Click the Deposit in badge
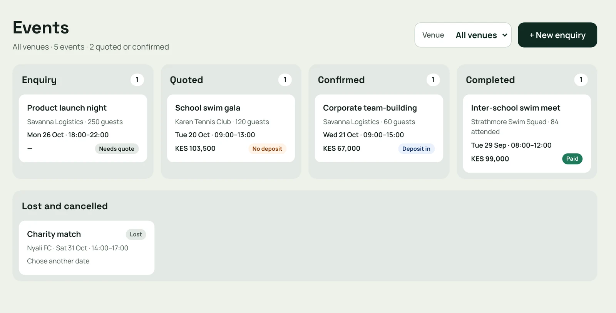The width and height of the screenshot is (616, 313). coord(416,149)
